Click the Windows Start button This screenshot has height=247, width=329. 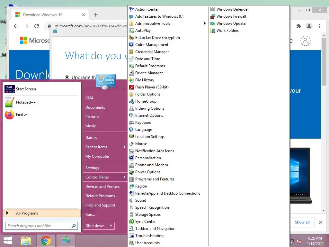click(x=8, y=241)
